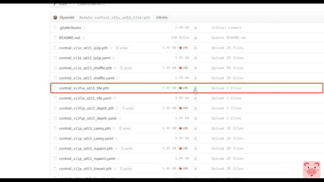Viewport: 324px width, 182px height.
Task: Open commit hash 69fc48b
Action: (162, 18)
